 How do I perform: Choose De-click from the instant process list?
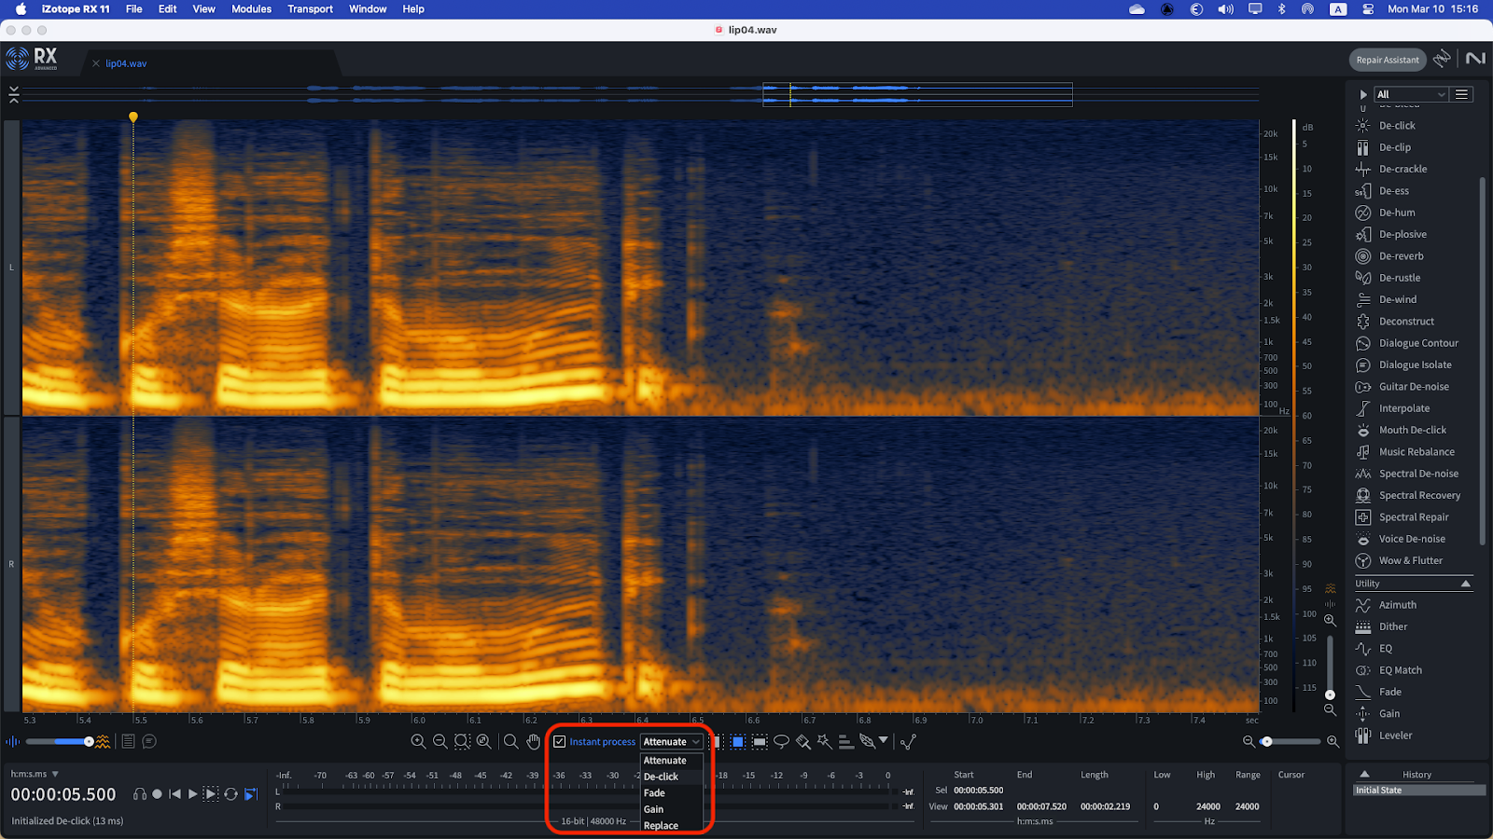[662, 777]
